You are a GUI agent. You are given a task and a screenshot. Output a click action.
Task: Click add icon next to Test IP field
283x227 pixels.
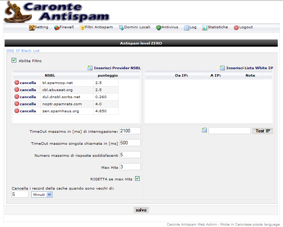204,130
